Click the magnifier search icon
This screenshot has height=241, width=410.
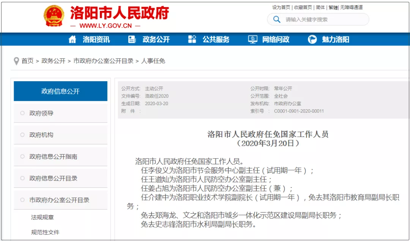(x=276, y=19)
